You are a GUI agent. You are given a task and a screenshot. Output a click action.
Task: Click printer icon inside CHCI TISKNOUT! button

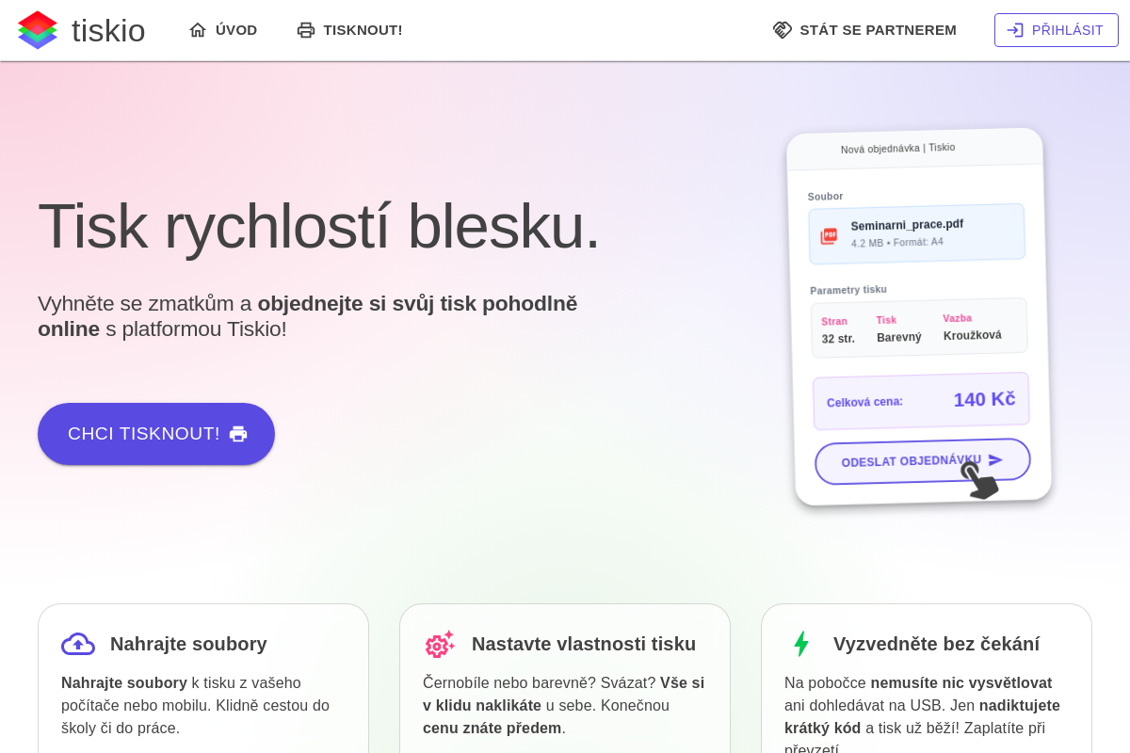(x=238, y=434)
